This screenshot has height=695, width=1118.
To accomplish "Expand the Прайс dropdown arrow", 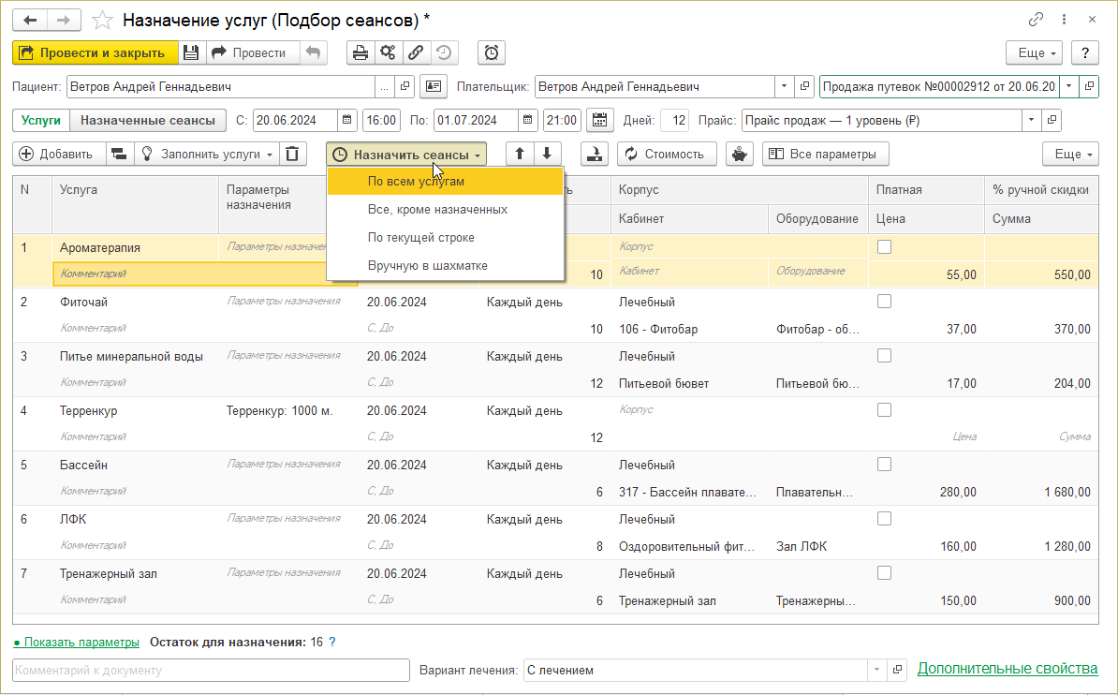I will click(x=1031, y=120).
